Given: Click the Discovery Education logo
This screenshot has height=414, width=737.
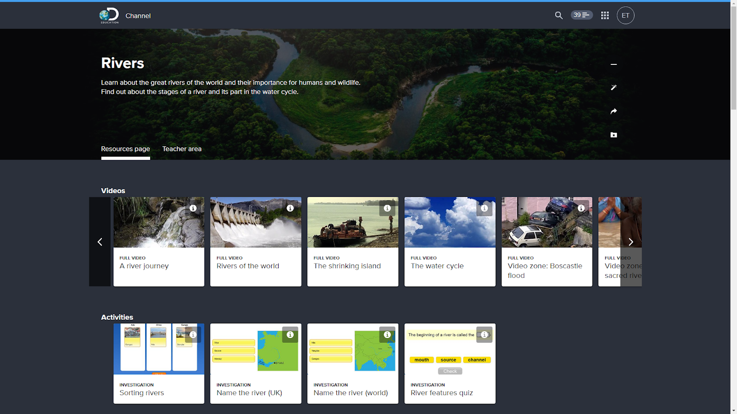Looking at the screenshot, I should tap(109, 16).
